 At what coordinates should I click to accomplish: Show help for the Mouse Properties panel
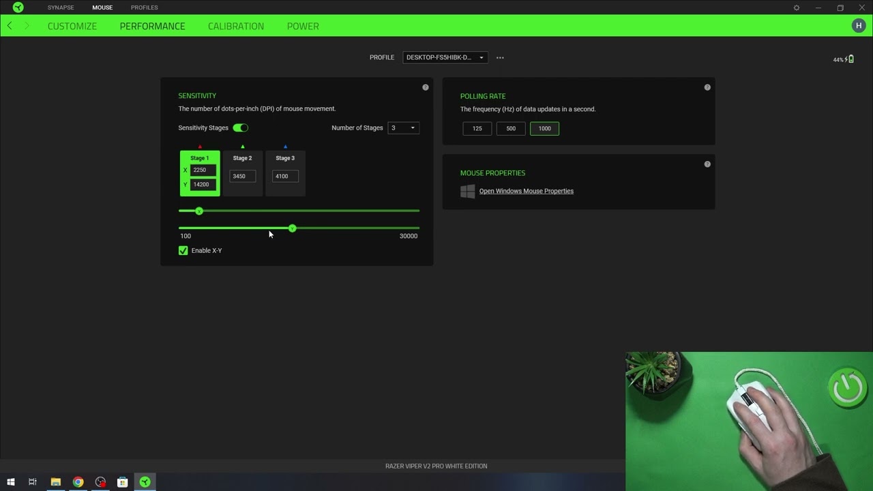707,164
